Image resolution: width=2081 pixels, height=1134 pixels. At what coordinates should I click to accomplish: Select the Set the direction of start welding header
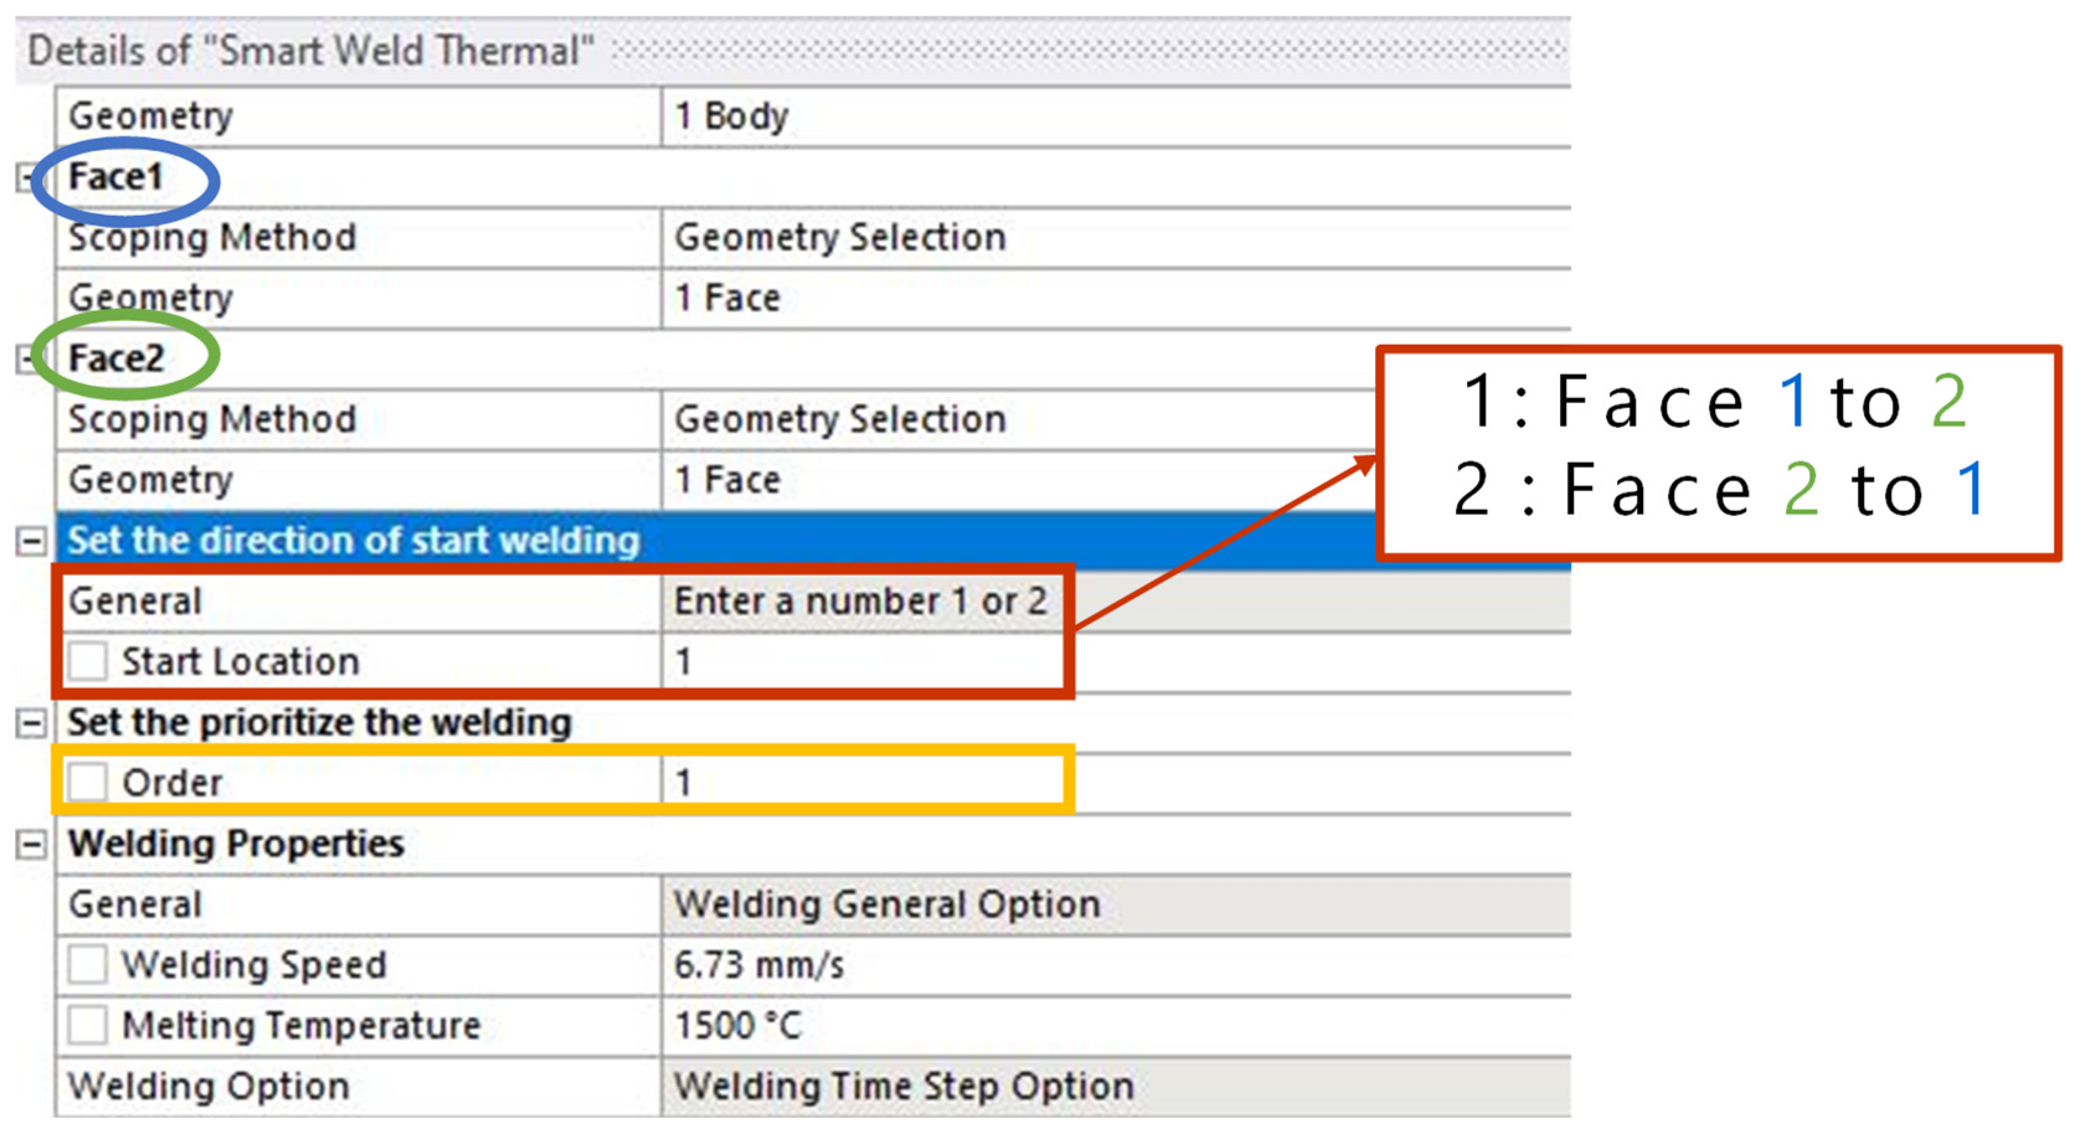354,540
